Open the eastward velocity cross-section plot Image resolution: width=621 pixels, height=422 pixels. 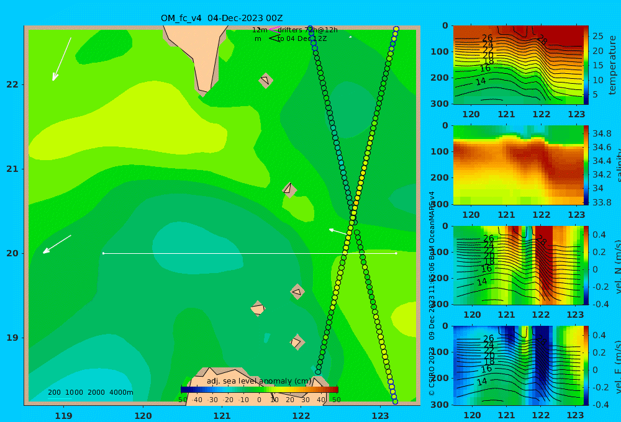click(518, 366)
